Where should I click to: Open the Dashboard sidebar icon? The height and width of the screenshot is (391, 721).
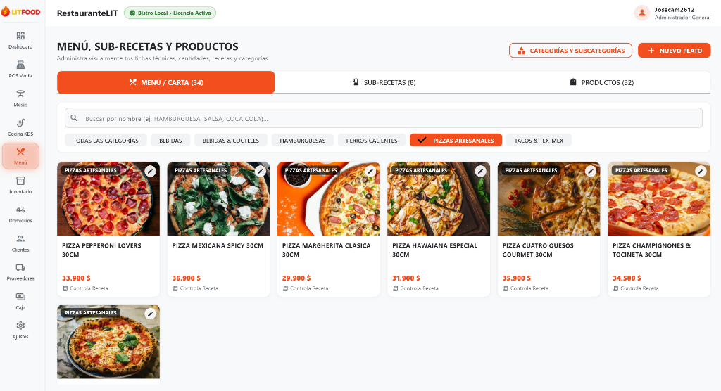tap(20, 40)
